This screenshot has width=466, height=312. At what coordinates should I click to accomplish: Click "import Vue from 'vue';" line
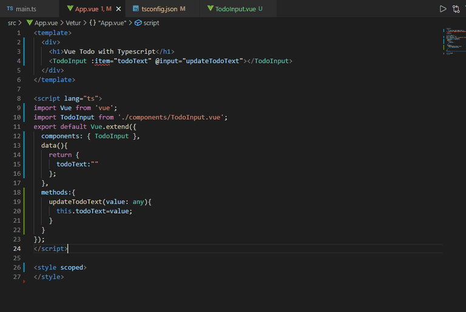tap(75, 108)
